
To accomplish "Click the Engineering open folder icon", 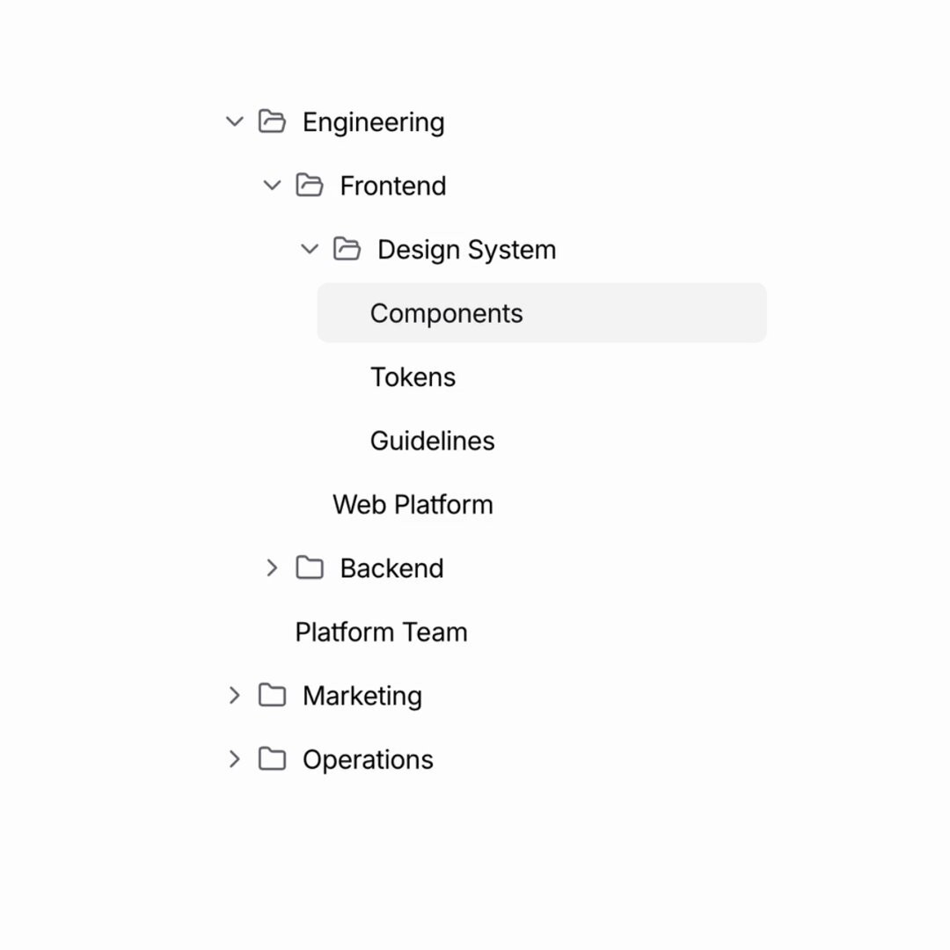I will pyautogui.click(x=272, y=121).
